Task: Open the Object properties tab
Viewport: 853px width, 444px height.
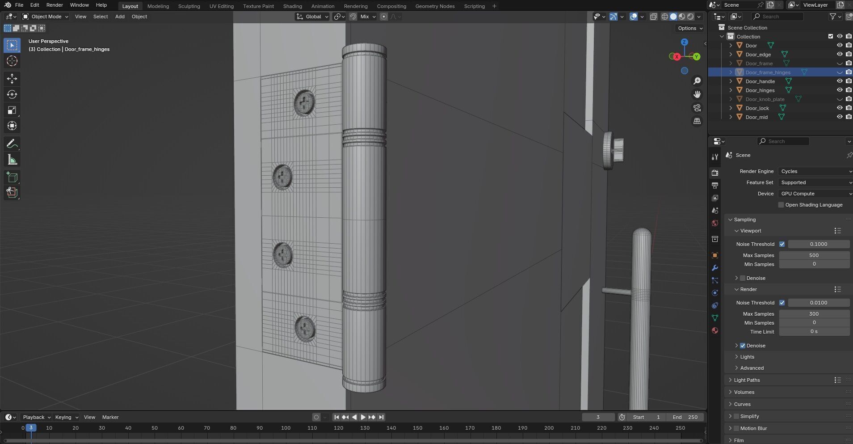Action: [715, 255]
